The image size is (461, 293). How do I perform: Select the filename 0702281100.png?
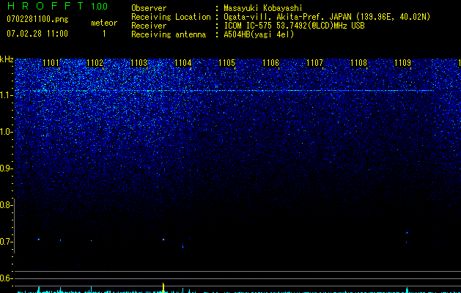click(x=37, y=19)
